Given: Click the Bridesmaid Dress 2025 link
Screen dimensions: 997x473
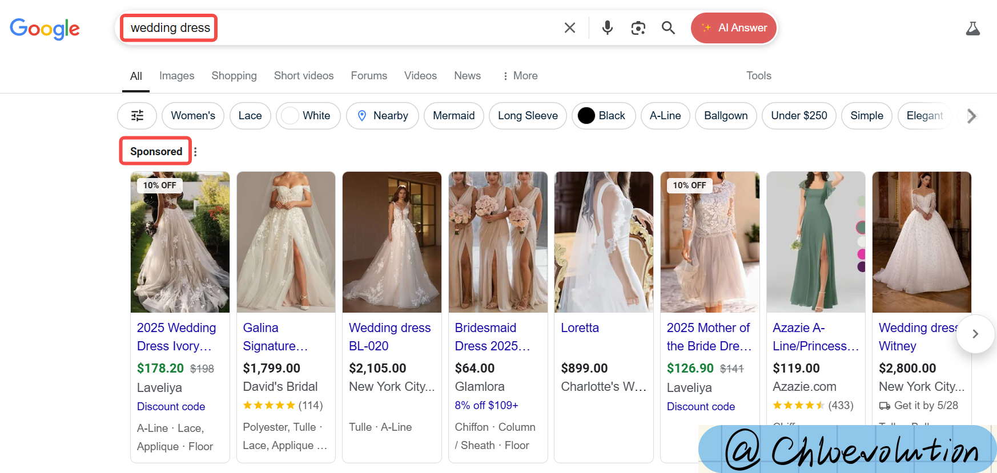Looking at the screenshot, I should pos(492,337).
